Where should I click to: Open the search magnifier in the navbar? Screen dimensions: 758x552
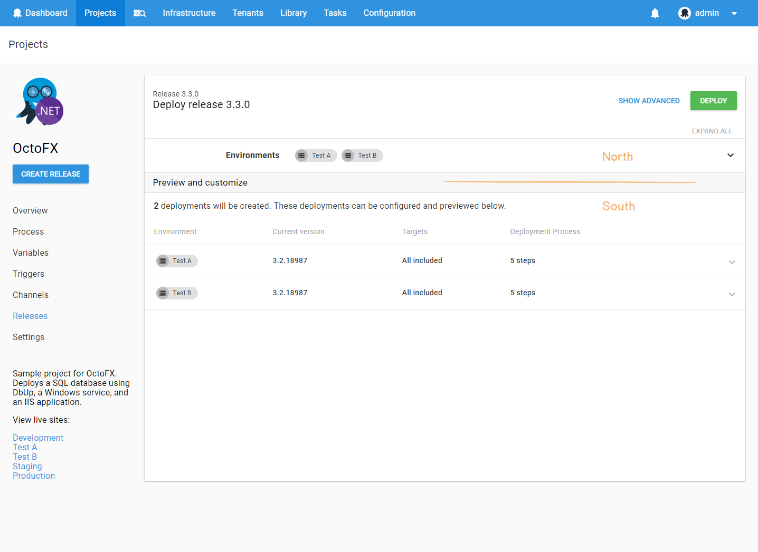139,13
